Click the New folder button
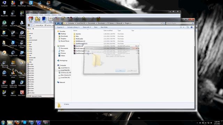The width and height of the screenshot is (223, 125). coord(104,27)
